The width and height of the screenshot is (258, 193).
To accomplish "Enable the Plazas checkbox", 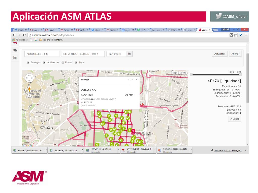I will 63,63.
